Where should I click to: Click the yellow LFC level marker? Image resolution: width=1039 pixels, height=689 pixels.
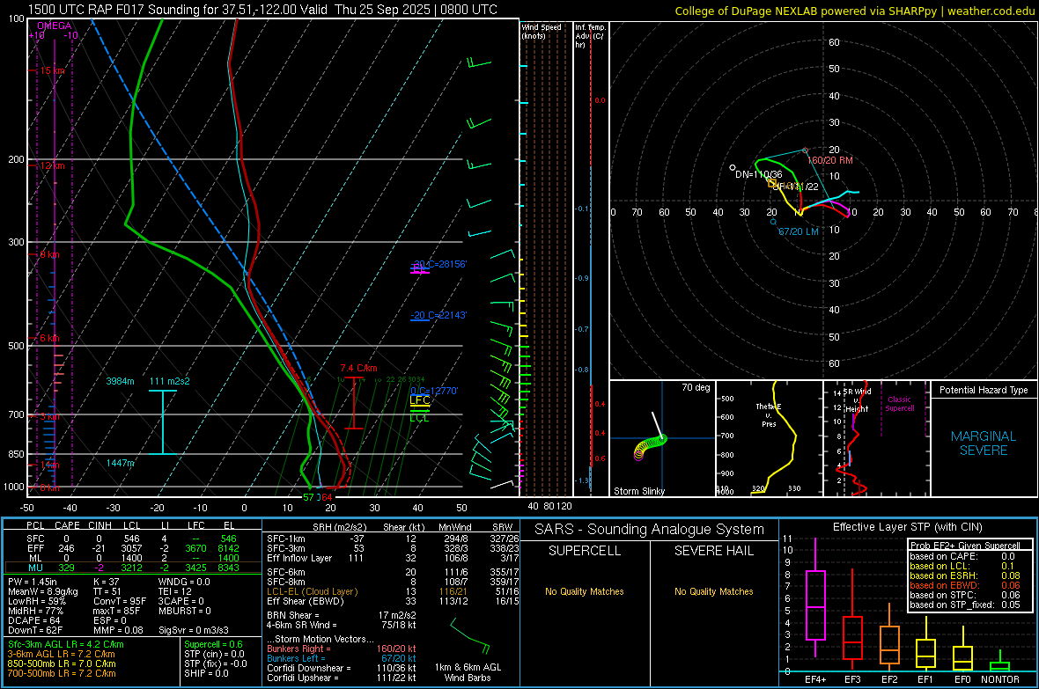419,400
